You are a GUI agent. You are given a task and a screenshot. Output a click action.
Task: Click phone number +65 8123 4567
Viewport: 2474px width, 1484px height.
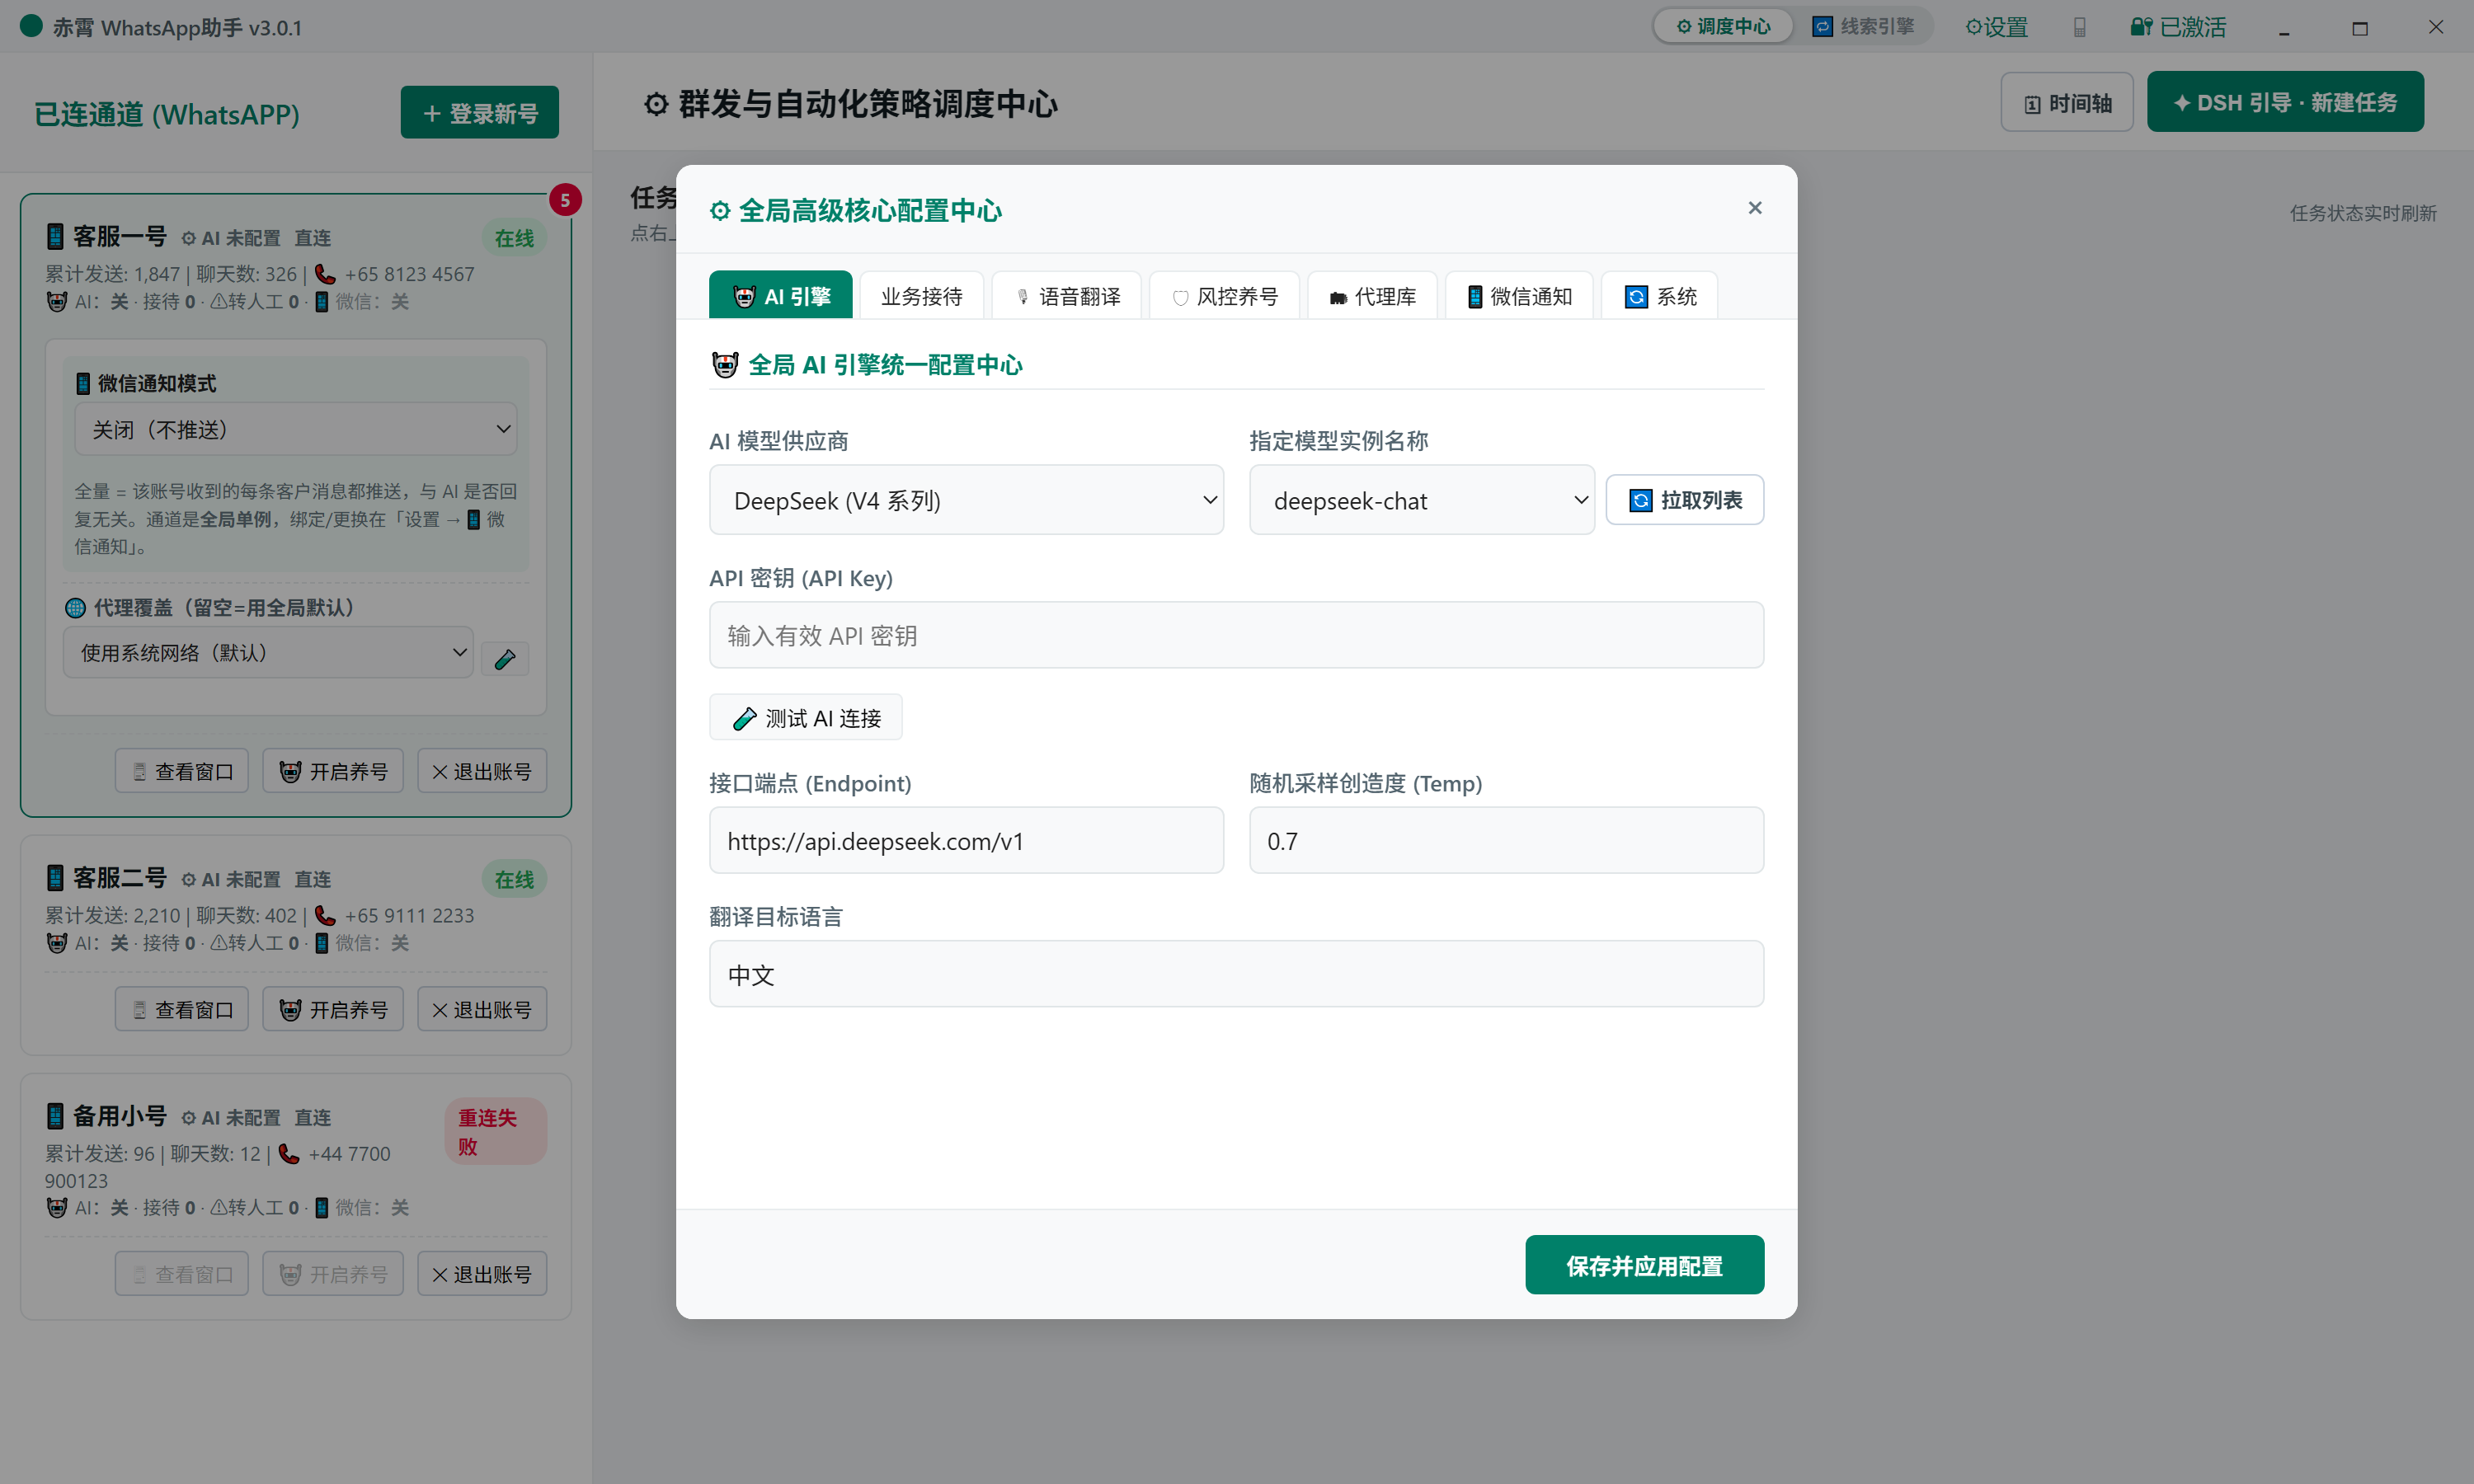[409, 274]
